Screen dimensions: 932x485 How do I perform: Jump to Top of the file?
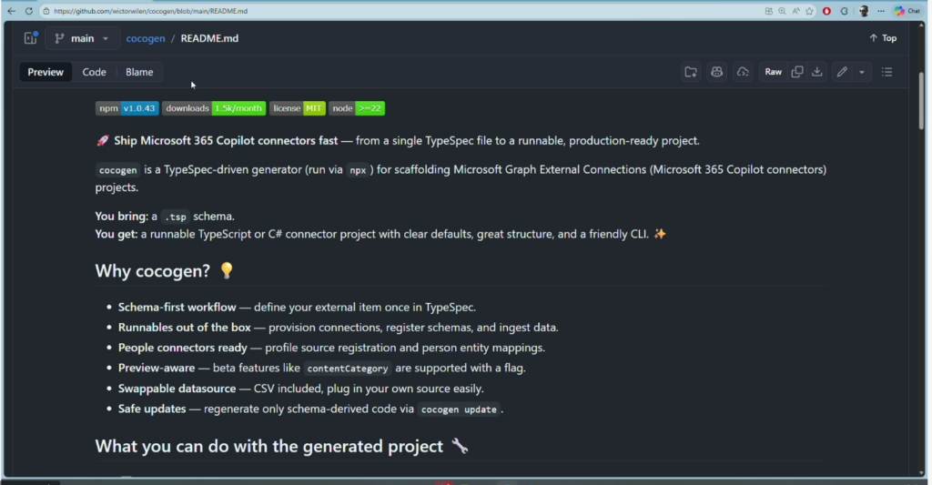(883, 38)
